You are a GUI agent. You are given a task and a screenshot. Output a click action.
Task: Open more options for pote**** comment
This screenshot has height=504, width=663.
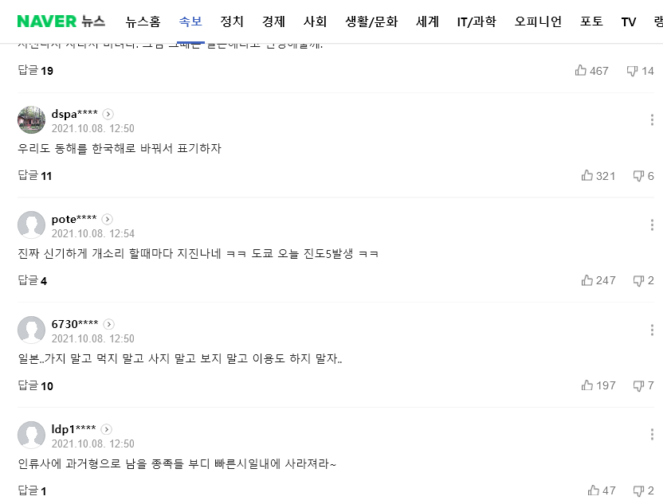coord(652,225)
